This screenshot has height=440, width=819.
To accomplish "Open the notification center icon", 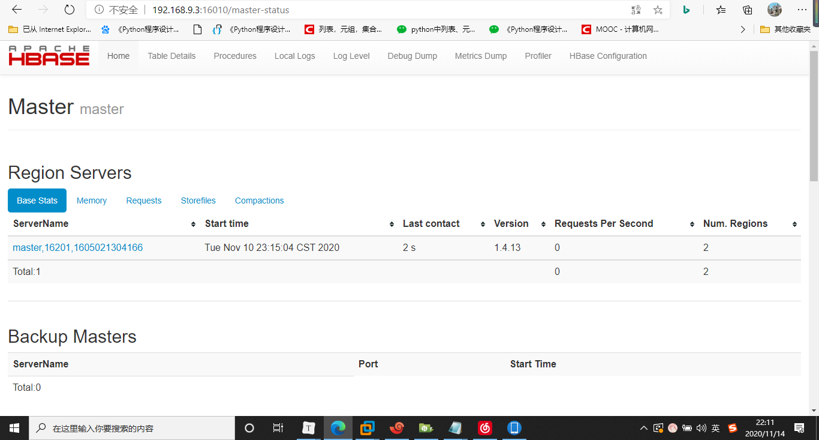I will pyautogui.click(x=799, y=428).
